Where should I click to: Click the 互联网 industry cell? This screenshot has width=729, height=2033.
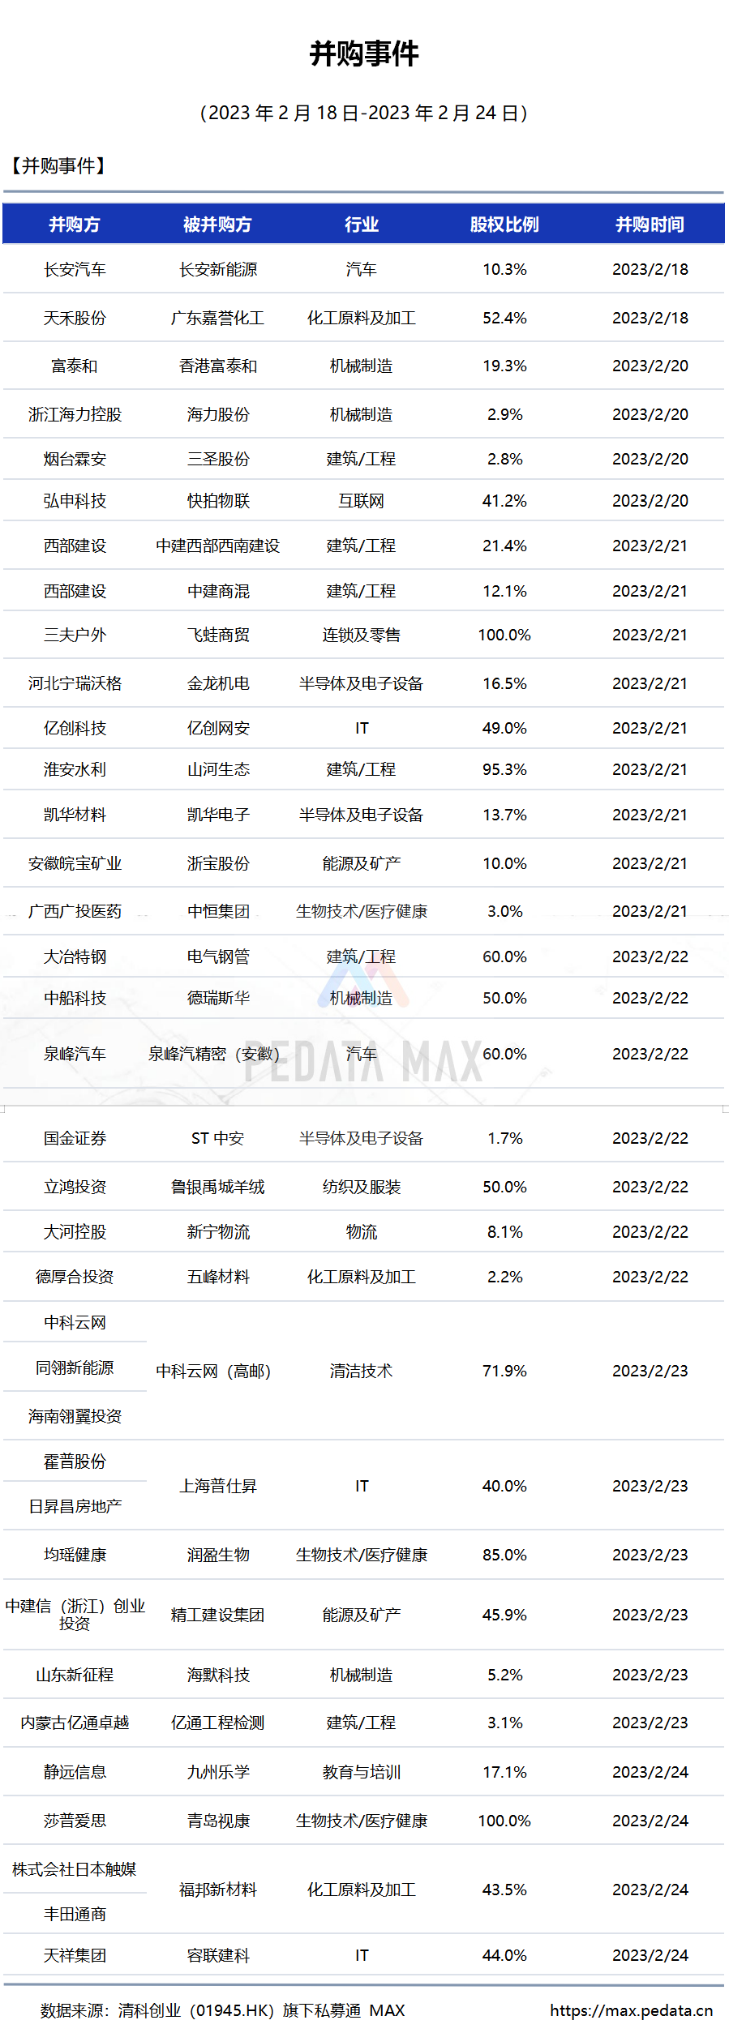click(x=362, y=502)
